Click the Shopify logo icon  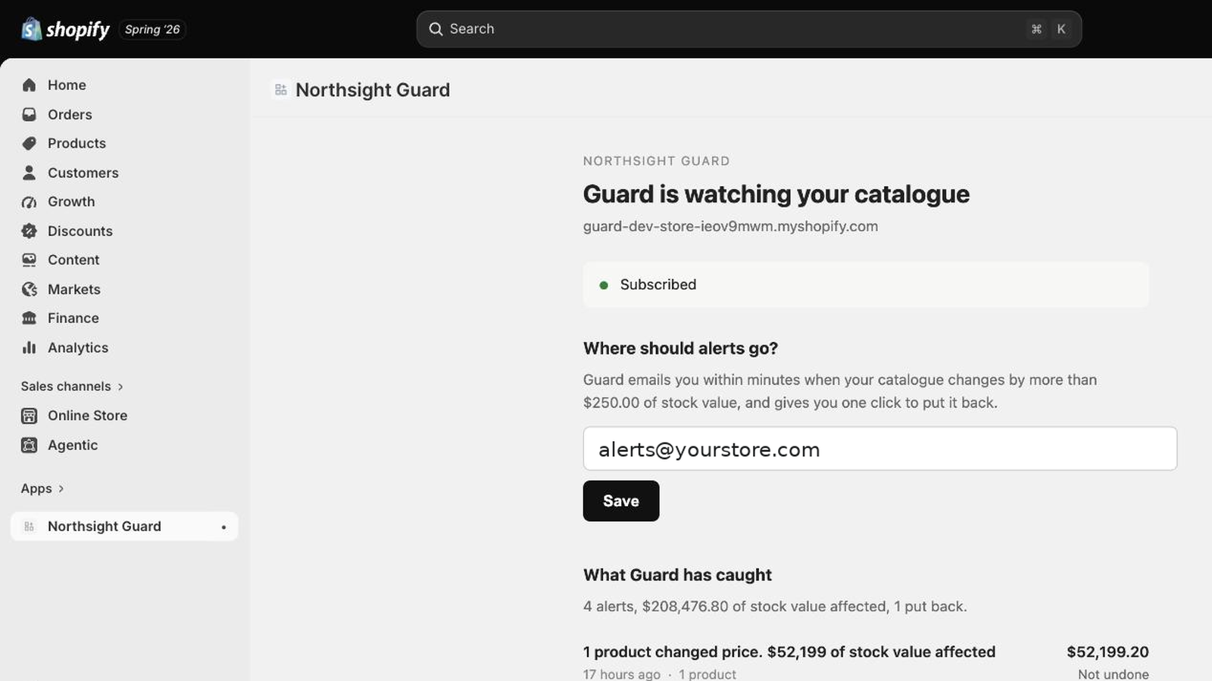[31, 29]
